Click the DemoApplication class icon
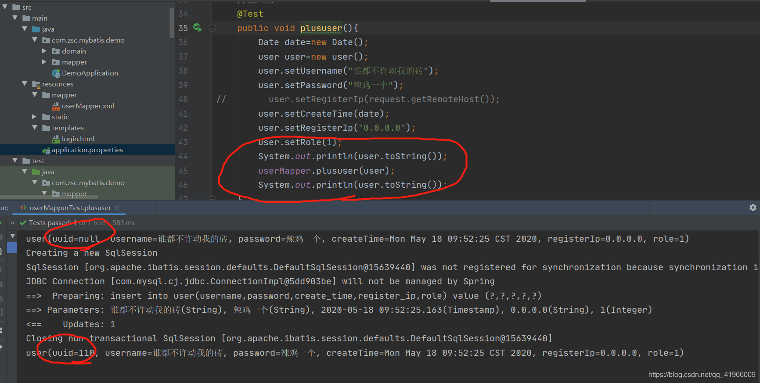The image size is (760, 383). click(56, 73)
